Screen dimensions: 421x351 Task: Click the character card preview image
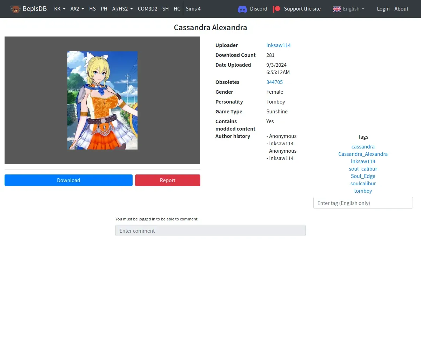point(102,100)
